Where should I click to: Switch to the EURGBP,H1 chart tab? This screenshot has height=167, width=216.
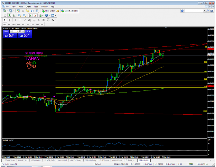[x=130, y=160]
